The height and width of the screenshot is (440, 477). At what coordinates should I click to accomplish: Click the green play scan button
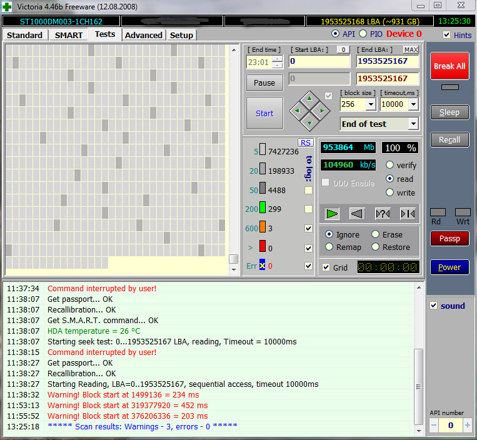331,214
